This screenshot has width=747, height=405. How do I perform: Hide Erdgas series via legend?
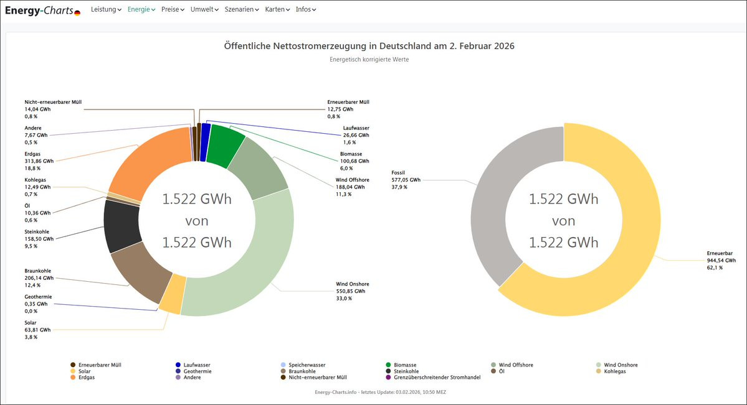coord(87,378)
